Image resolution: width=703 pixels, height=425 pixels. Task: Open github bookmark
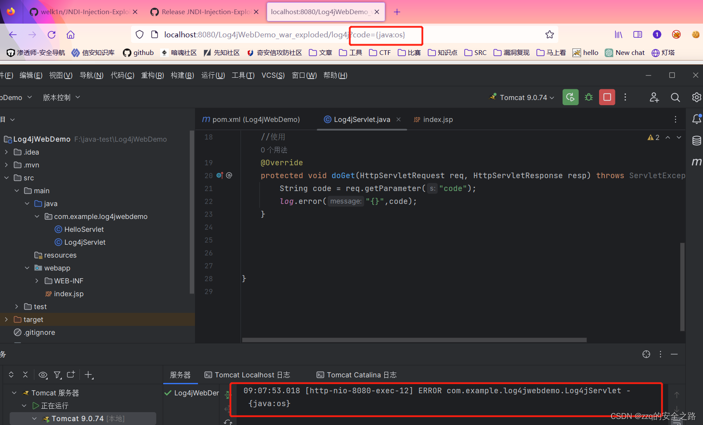tap(138, 52)
